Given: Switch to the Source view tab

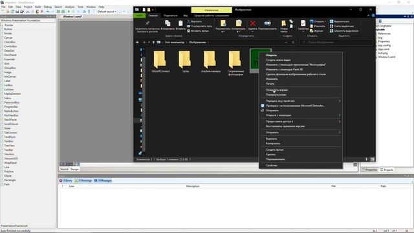Looking at the screenshot, I should point(64,169).
